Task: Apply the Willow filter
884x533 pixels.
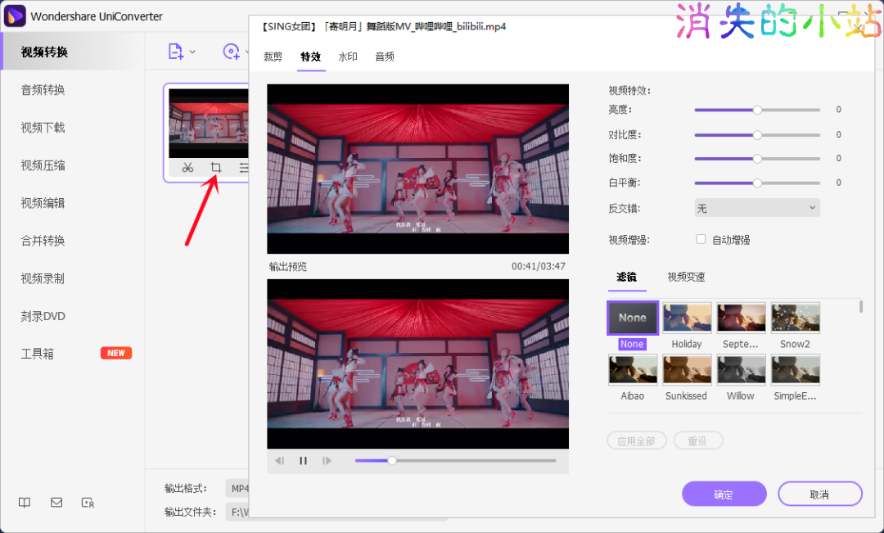Action: pos(741,370)
